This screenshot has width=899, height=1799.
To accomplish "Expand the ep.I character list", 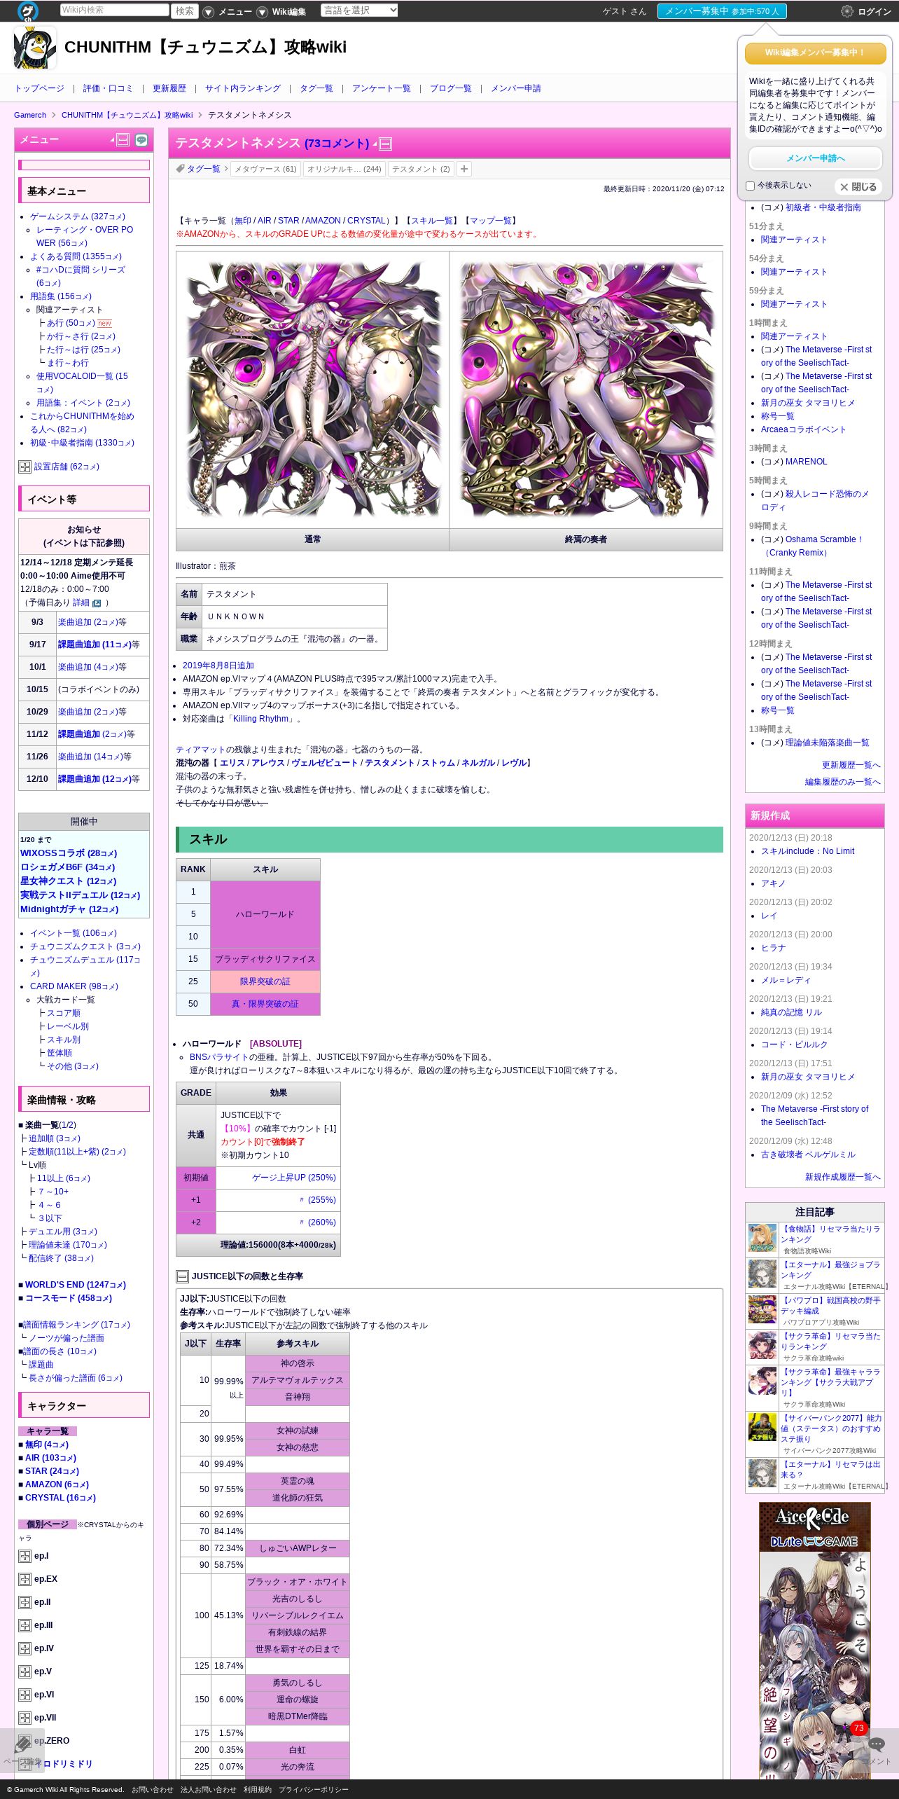I will (25, 1557).
